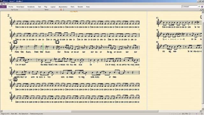Expand the ribbon search field dropdown arrow
The image size is (204, 115).
[x=199, y=7]
